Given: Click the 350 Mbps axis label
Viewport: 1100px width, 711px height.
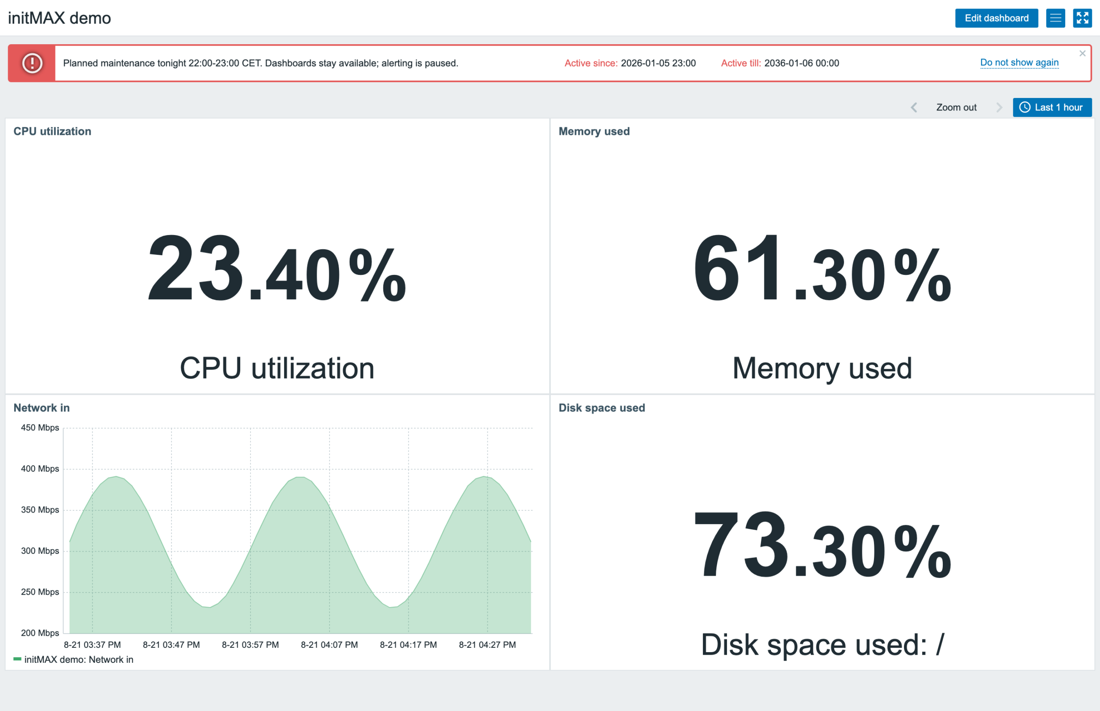Looking at the screenshot, I should [40, 510].
